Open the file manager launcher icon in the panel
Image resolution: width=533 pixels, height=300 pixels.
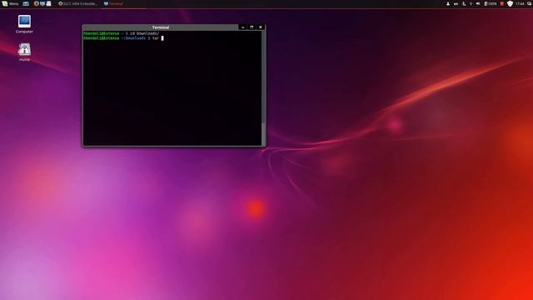click(48, 3)
